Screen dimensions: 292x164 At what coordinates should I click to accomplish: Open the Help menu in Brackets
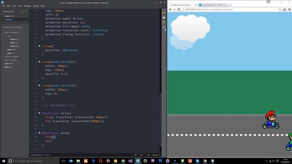tap(42, 6)
